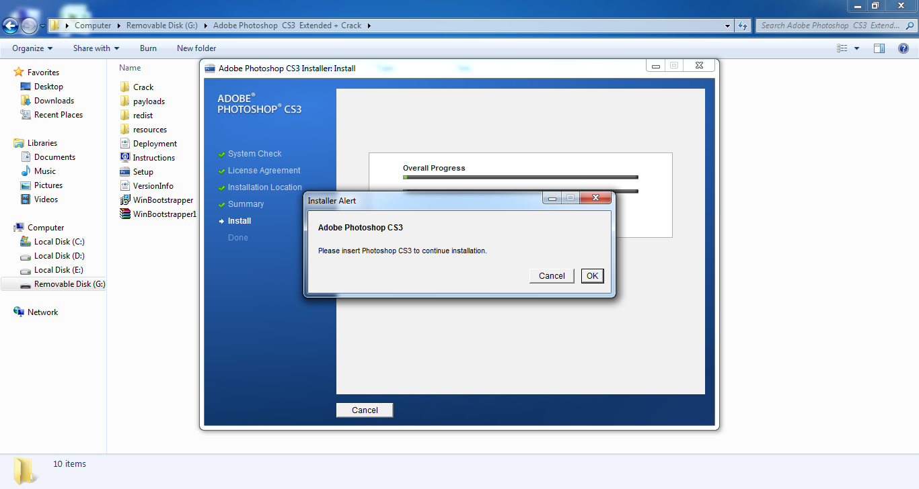Click the VersionInfo file icon

[124, 185]
